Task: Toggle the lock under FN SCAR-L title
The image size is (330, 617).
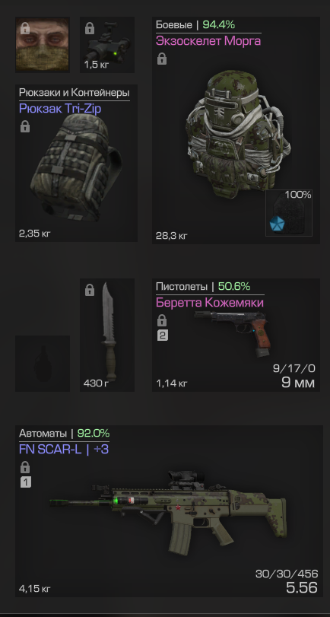Action: click(26, 467)
